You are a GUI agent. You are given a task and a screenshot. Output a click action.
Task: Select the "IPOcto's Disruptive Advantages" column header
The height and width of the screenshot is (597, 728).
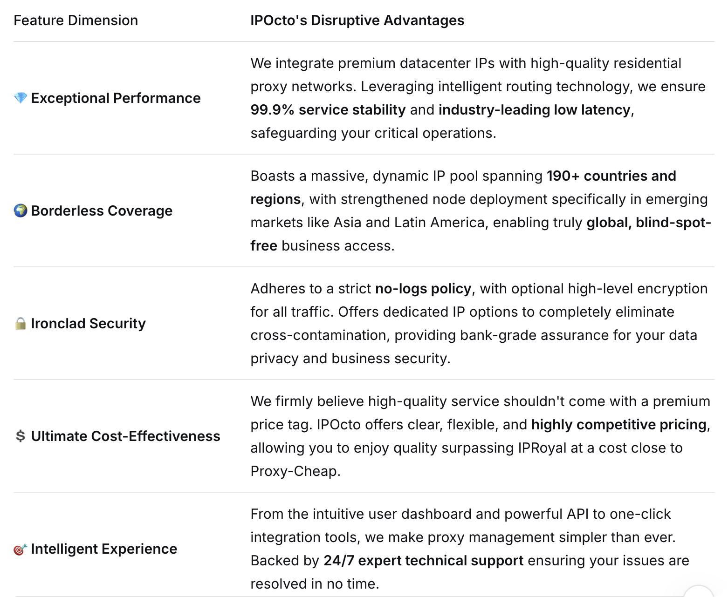[357, 20]
